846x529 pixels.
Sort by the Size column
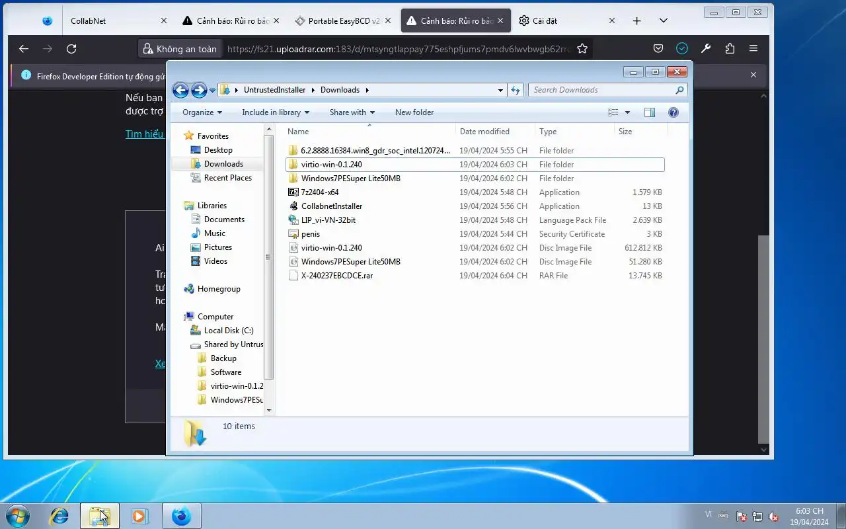640,132
